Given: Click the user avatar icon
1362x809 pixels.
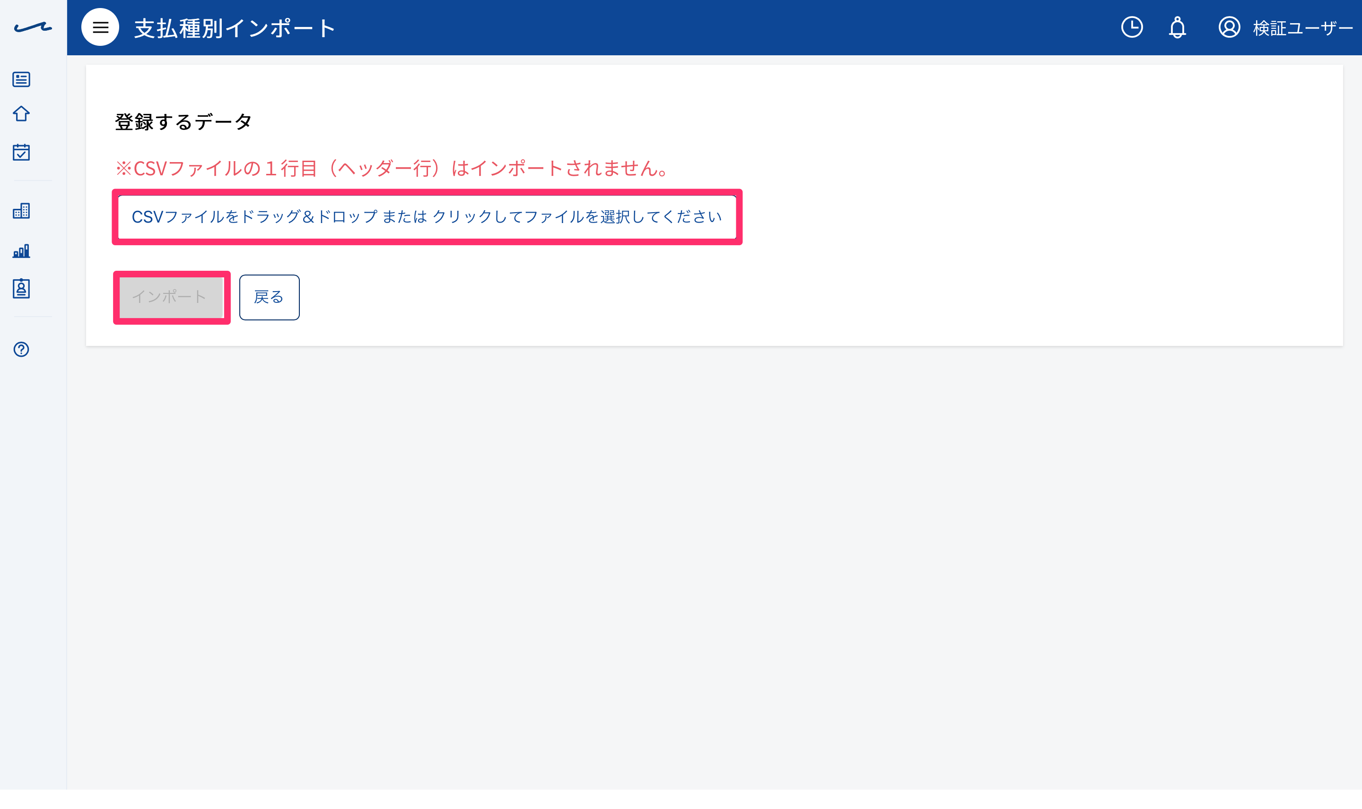Looking at the screenshot, I should (x=1229, y=27).
